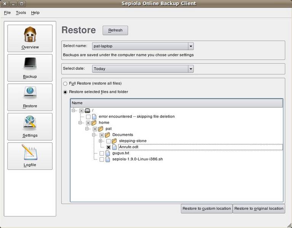Open the File menu
292x228 pixels.
[7, 13]
